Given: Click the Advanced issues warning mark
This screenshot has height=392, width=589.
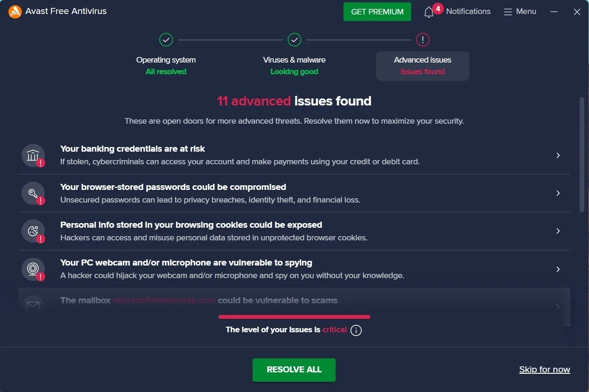Looking at the screenshot, I should 422,40.
